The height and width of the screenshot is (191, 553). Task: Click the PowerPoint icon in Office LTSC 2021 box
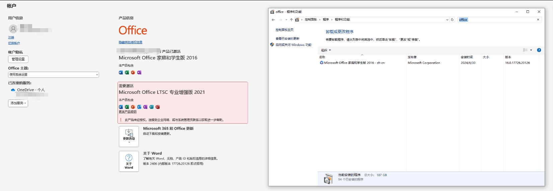pos(133,107)
